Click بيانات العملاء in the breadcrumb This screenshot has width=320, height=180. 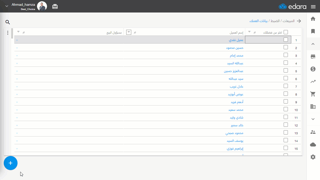258,21
